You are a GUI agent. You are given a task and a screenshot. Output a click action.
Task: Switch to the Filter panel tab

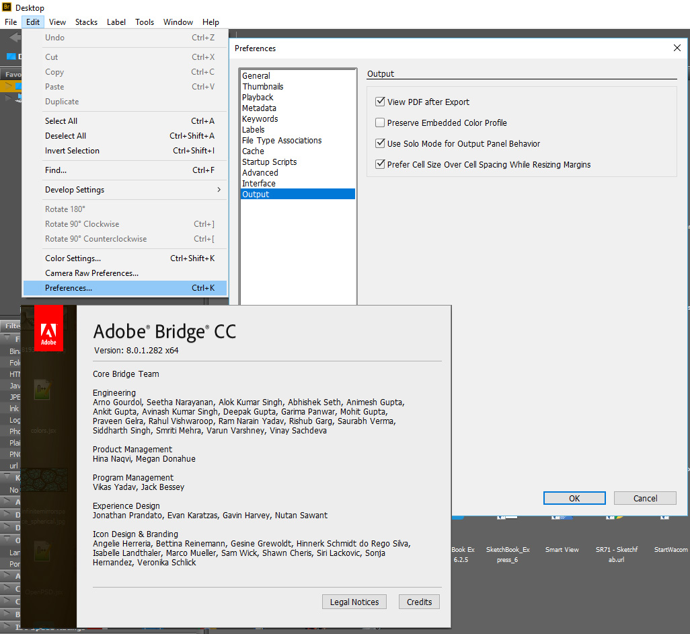coord(11,326)
